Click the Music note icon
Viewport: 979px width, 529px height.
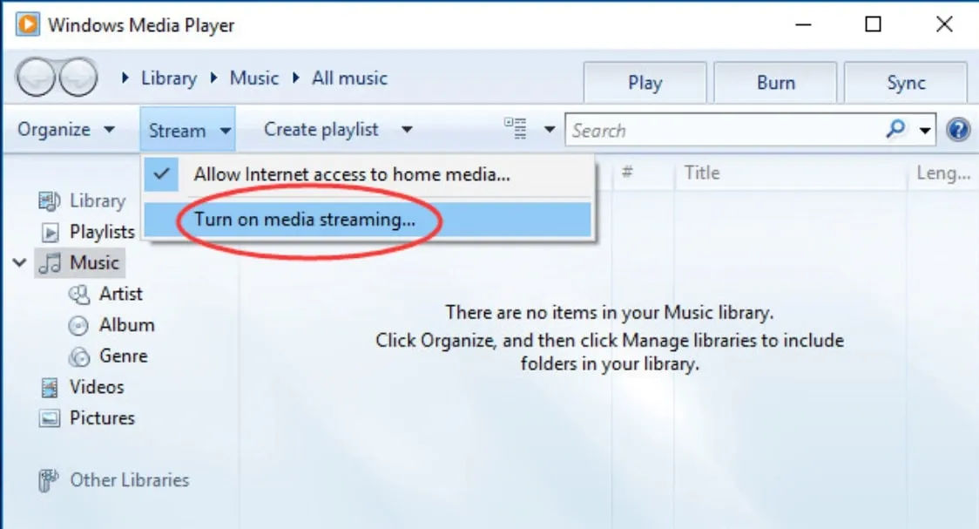pyautogui.click(x=50, y=263)
